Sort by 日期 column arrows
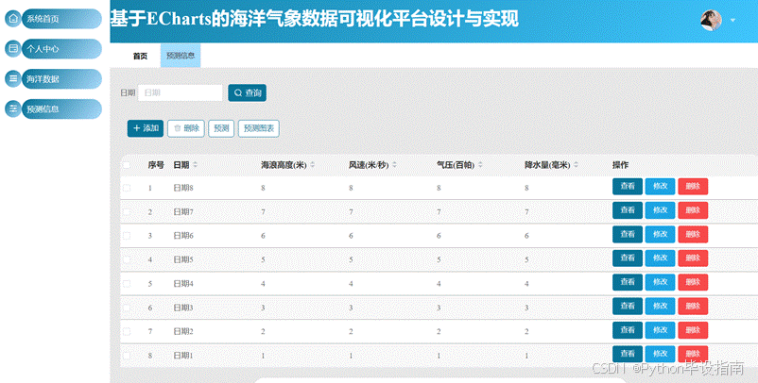 point(196,165)
